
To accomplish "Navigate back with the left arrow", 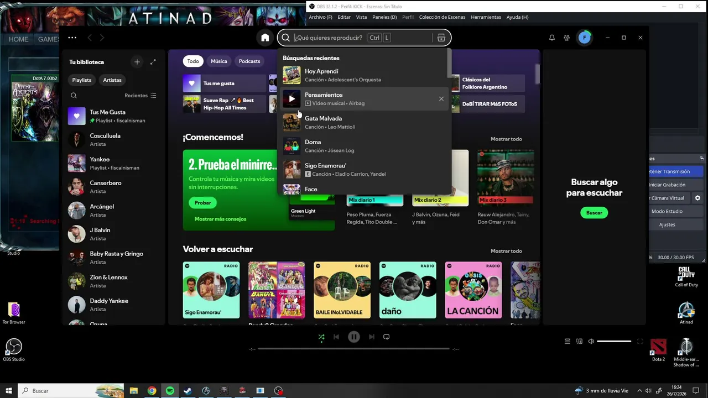I will [90, 38].
